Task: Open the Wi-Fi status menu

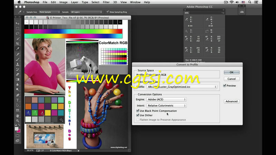Action: point(231,2)
